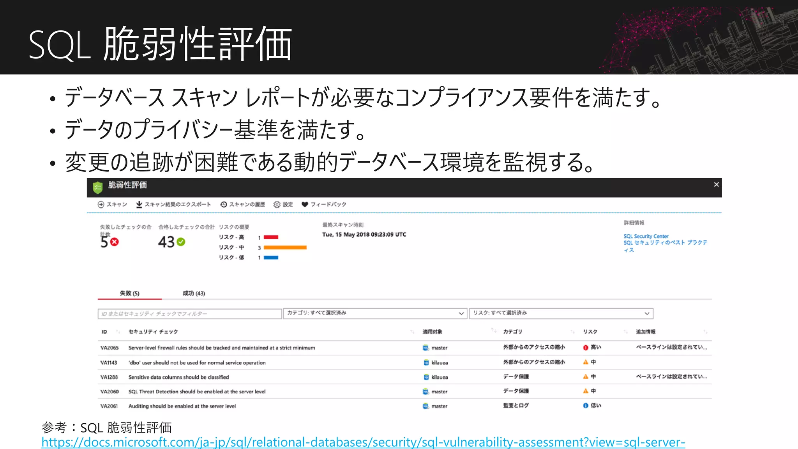The height and width of the screenshot is (449, 798).
Task: Start a scan via the スキャン icon
Action: [101, 205]
